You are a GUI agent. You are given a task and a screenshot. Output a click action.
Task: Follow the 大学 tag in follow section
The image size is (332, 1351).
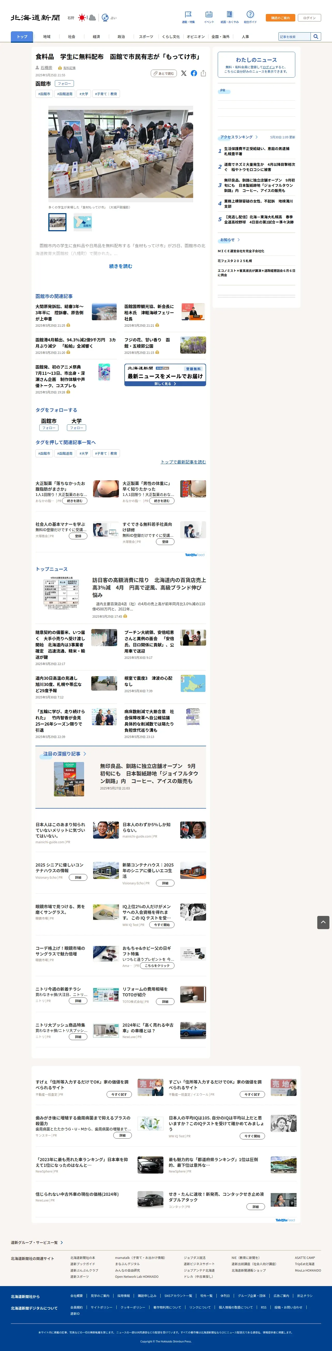77,427
